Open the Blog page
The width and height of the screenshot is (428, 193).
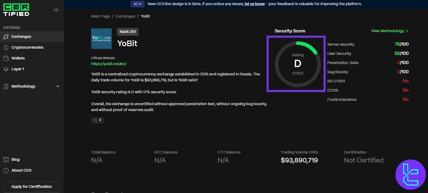point(15,160)
